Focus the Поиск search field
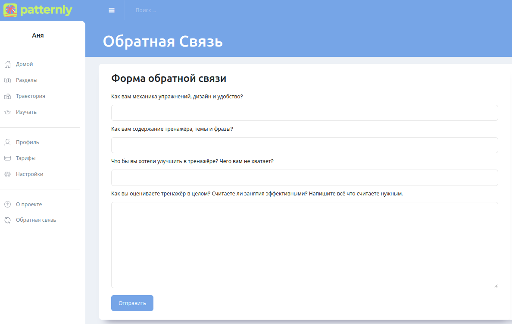 tap(172, 10)
